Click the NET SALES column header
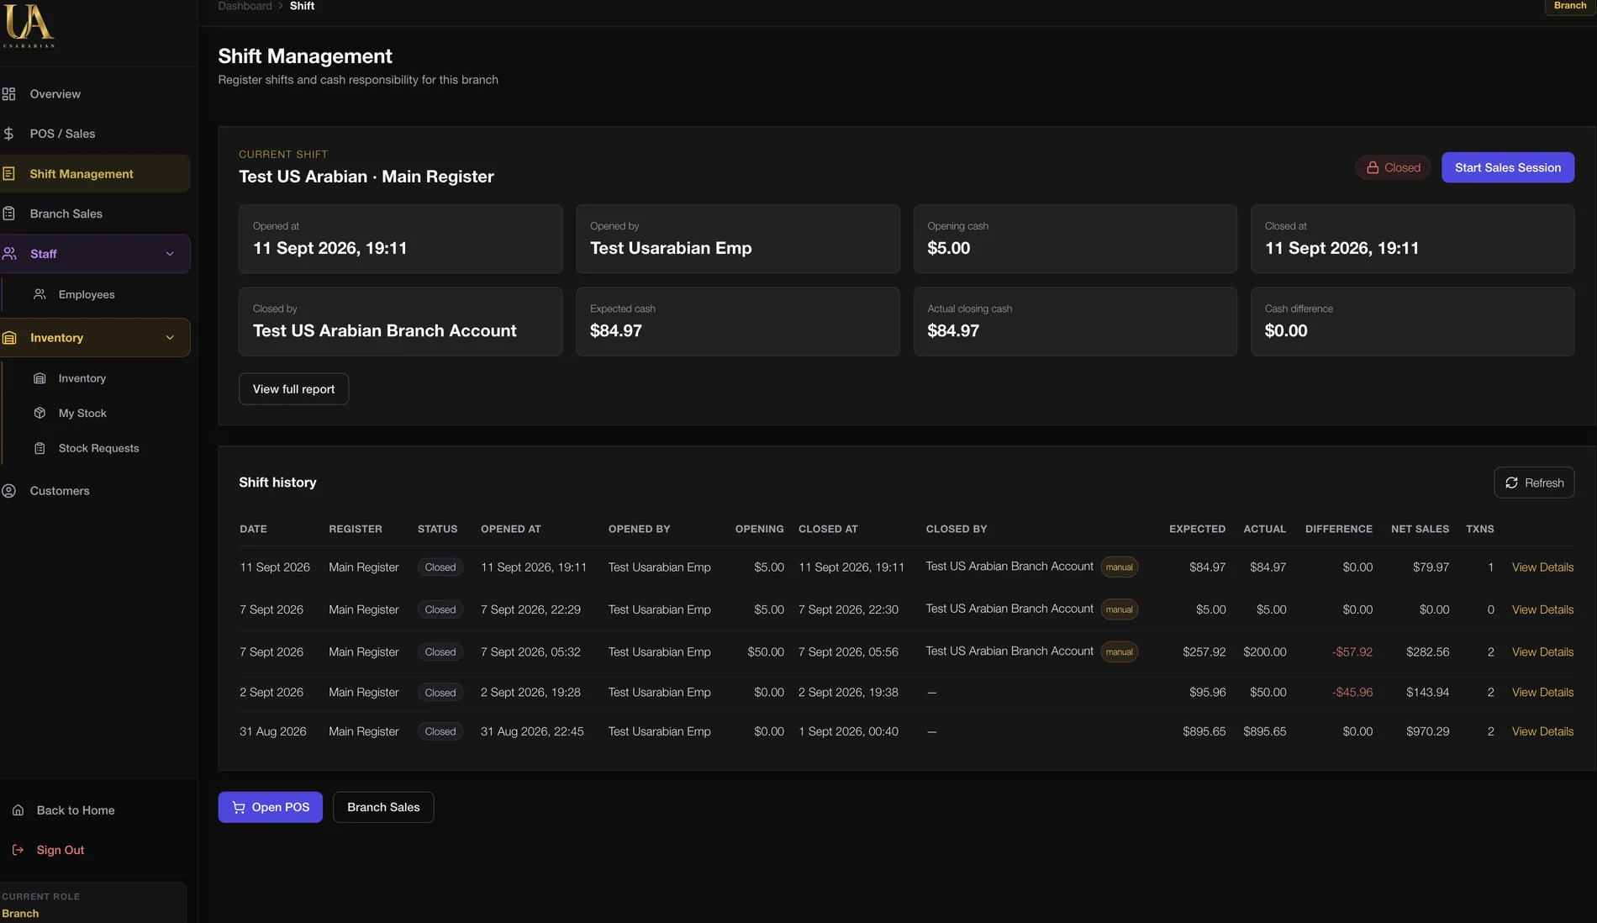1597x923 pixels. coord(1420,529)
